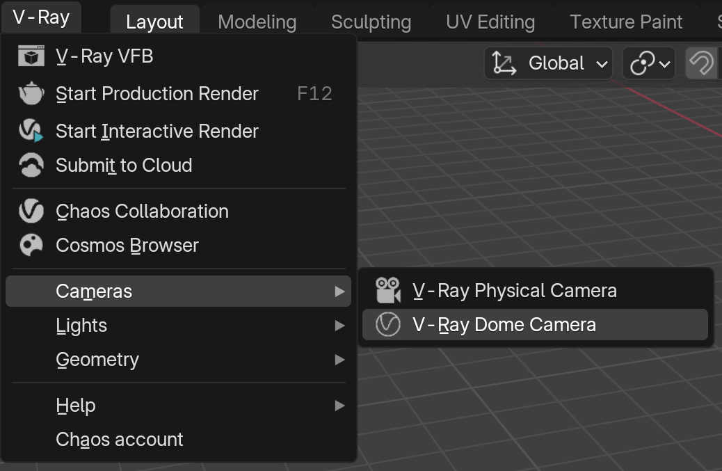The height and width of the screenshot is (471, 722).
Task: Switch to the Layout workspace tab
Action: (154, 22)
